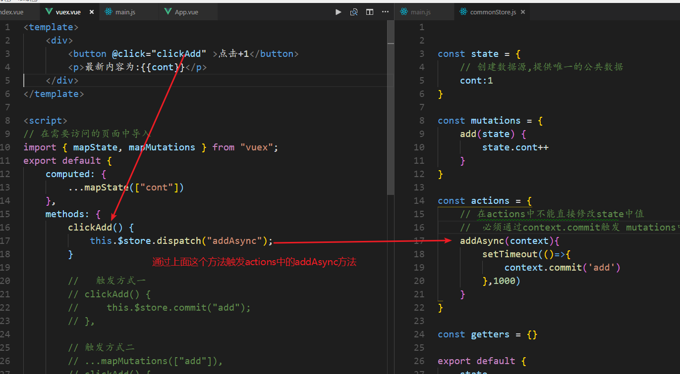Click the "vuex" string in import line

[257, 147]
